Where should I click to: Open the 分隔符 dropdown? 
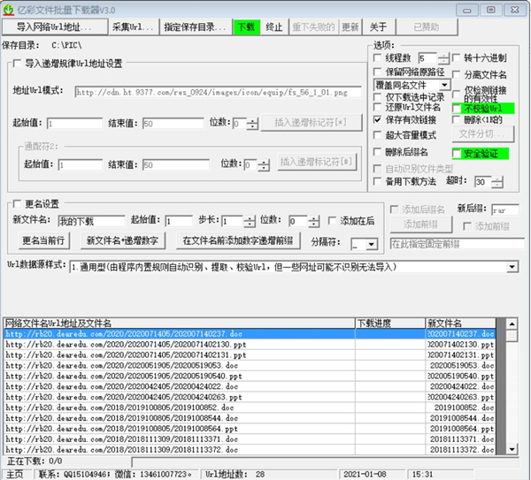[x=371, y=243]
